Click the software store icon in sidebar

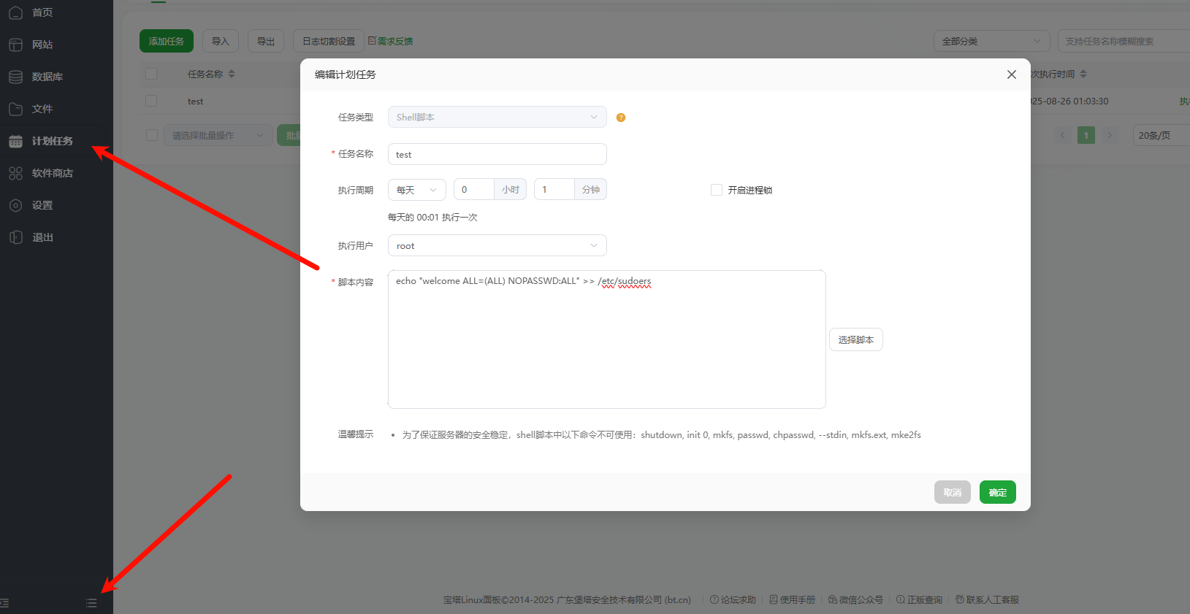[15, 173]
